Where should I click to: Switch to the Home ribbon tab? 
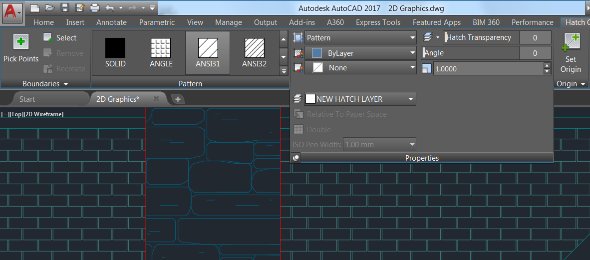point(43,22)
